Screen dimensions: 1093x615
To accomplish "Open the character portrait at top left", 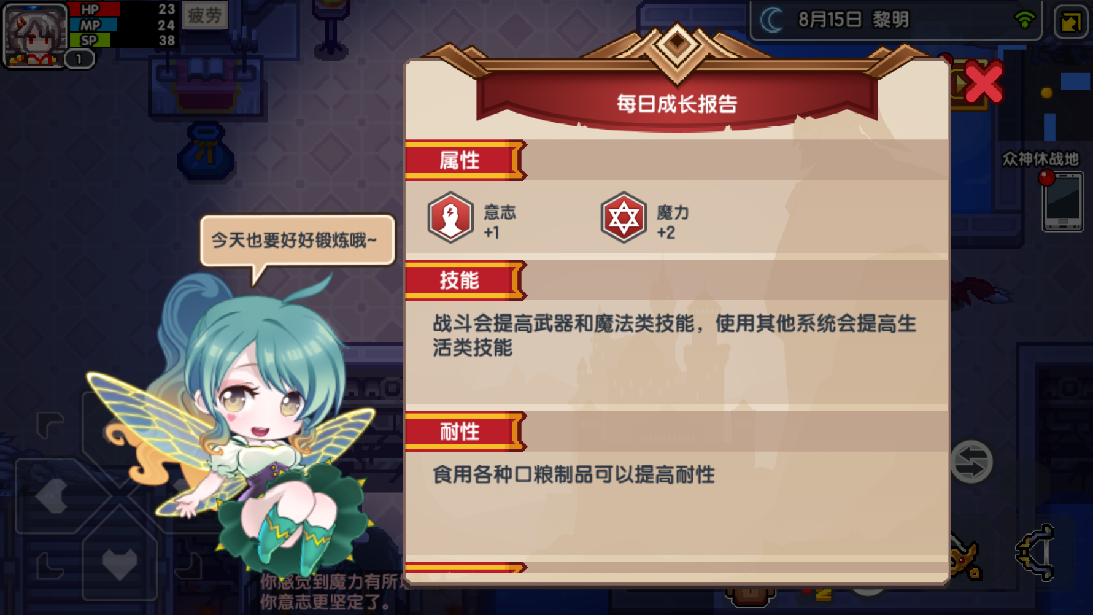I will pos(35,34).
